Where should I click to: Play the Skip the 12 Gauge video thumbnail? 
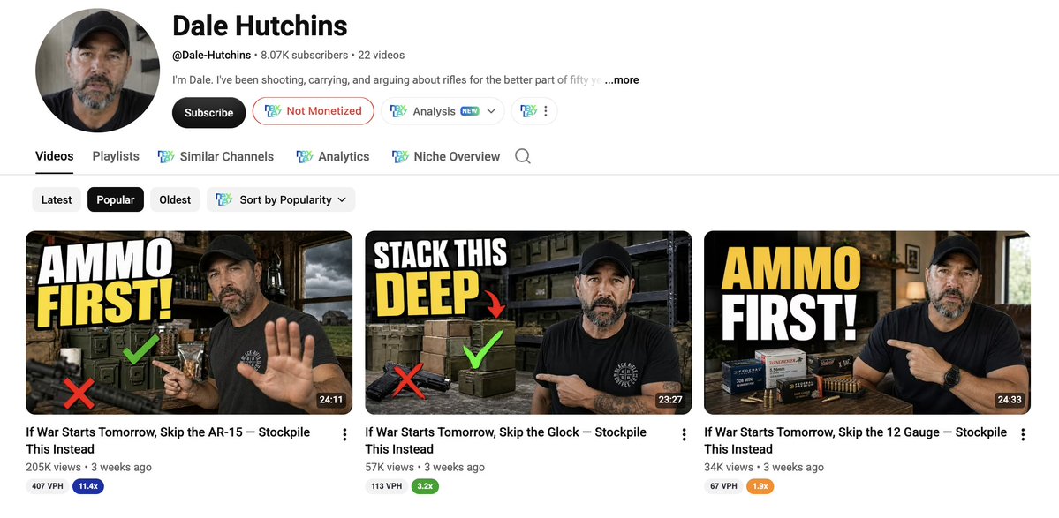click(x=867, y=322)
